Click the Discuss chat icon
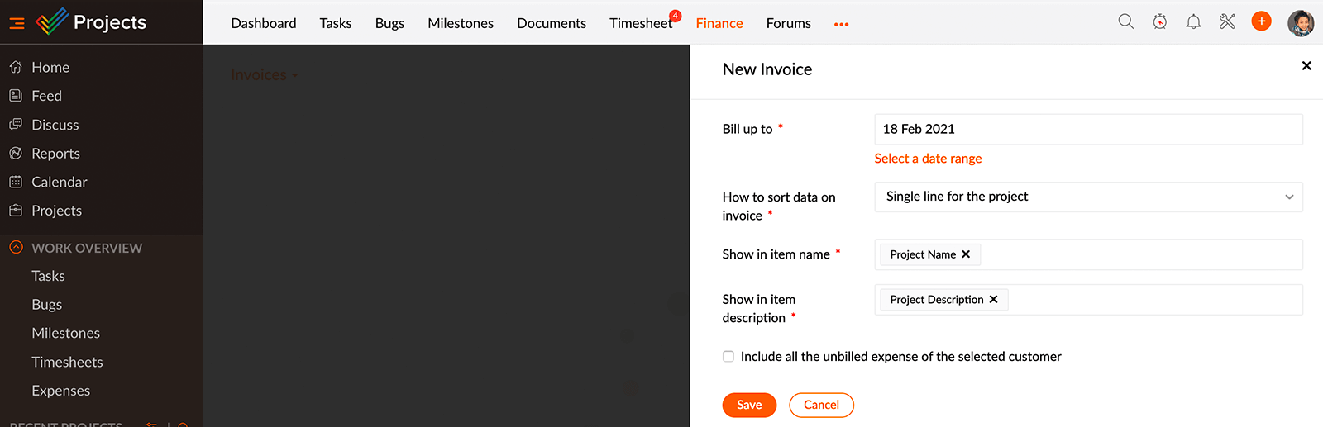The image size is (1323, 427). point(16,125)
